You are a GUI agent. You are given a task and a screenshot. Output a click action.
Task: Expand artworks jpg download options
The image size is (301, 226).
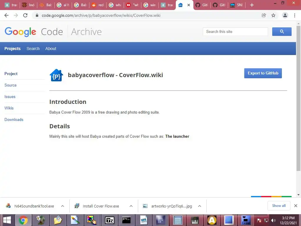pos(200,206)
